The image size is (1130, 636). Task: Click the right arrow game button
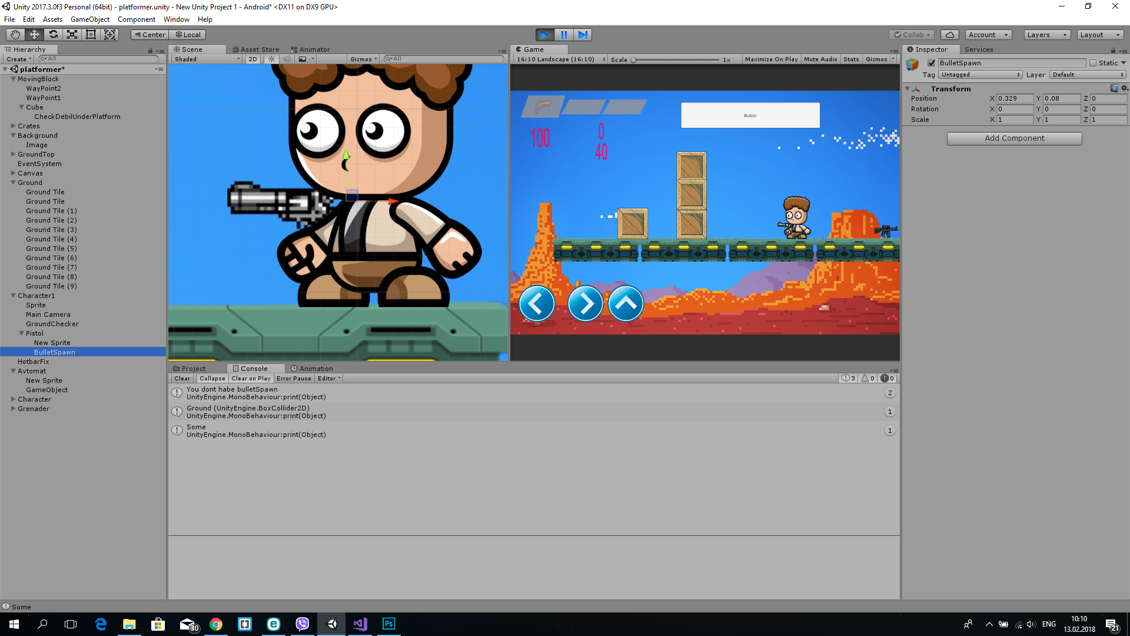[x=585, y=304]
